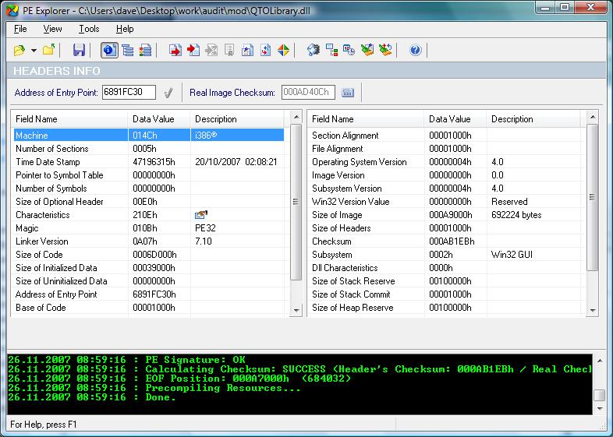
Task: Click the blue question mark Help icon
Action: 415,50
